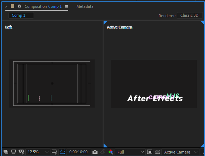Image resolution: width=205 pixels, height=156 pixels.
Task: Toggle Always Preview This View icon
Action: [x=6, y=152]
